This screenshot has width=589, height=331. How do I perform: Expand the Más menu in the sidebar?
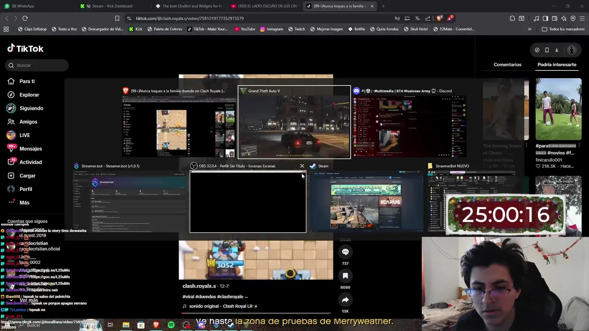tap(24, 203)
